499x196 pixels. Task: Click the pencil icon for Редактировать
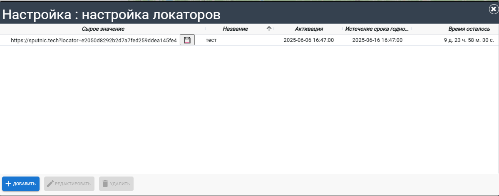coord(50,184)
